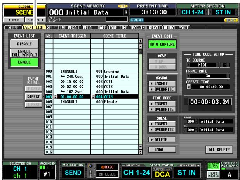The image size is (240, 180).
Task: Click the FORWARD scene button
Action: 35,20
